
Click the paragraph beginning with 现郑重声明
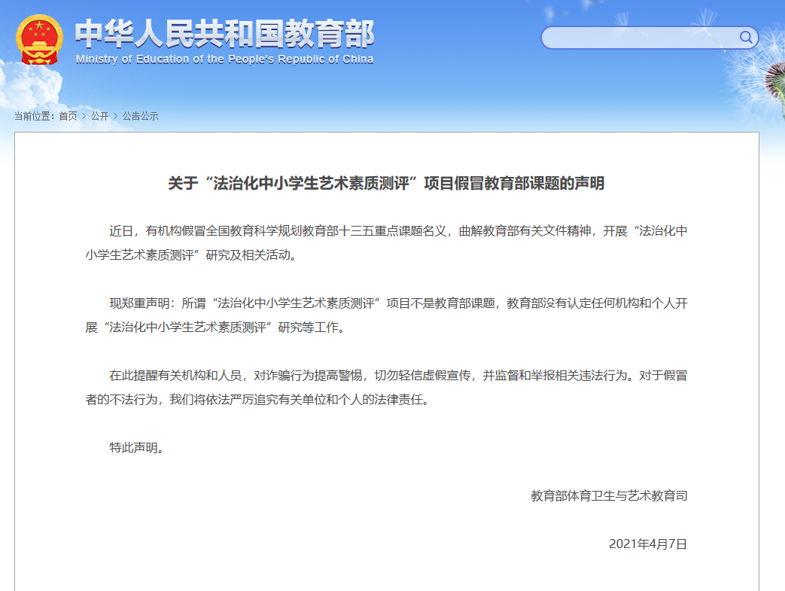click(x=386, y=315)
